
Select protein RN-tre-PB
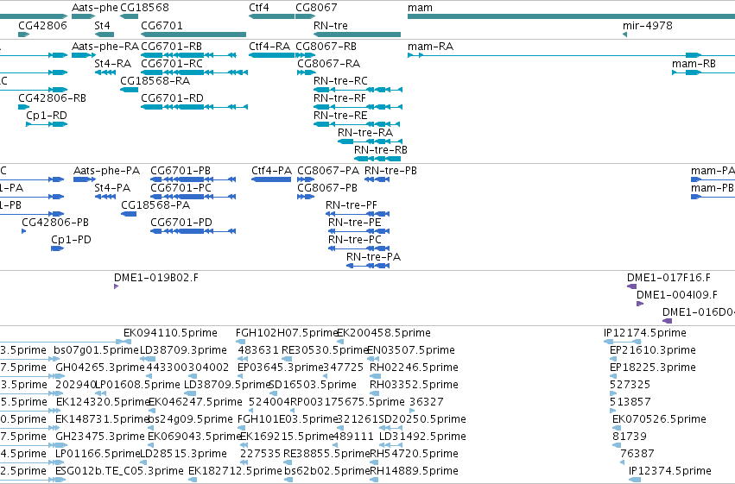pos(377,179)
